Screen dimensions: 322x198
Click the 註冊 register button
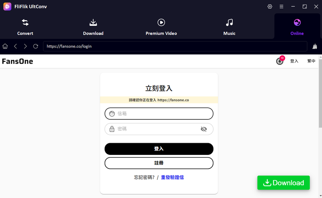(x=159, y=163)
